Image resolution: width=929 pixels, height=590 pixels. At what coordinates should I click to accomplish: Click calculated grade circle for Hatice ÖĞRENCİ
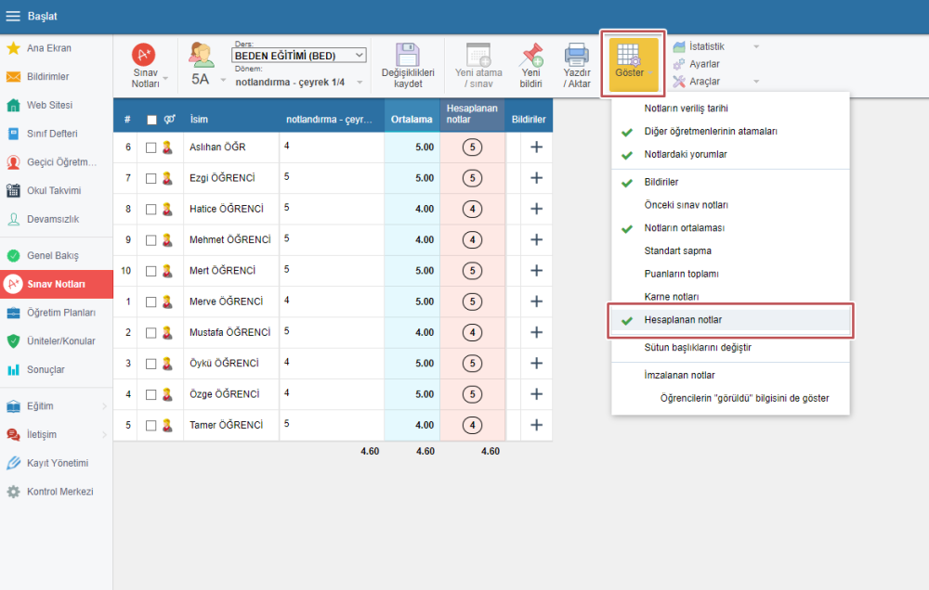click(x=473, y=209)
